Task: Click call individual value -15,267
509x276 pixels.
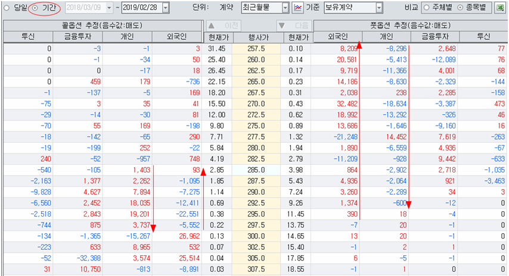Action: click(138, 236)
